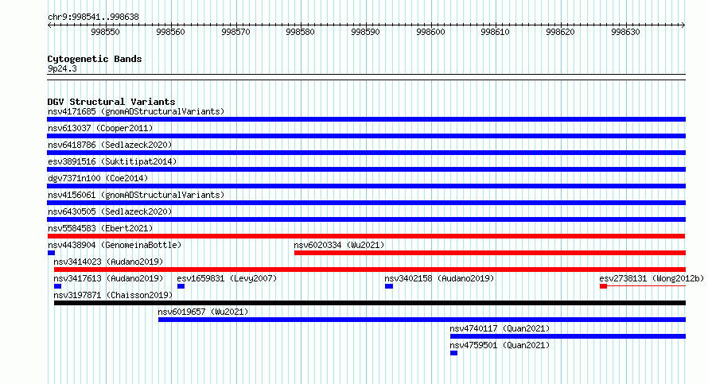Select the blue marker under esv1659831

pos(181,286)
